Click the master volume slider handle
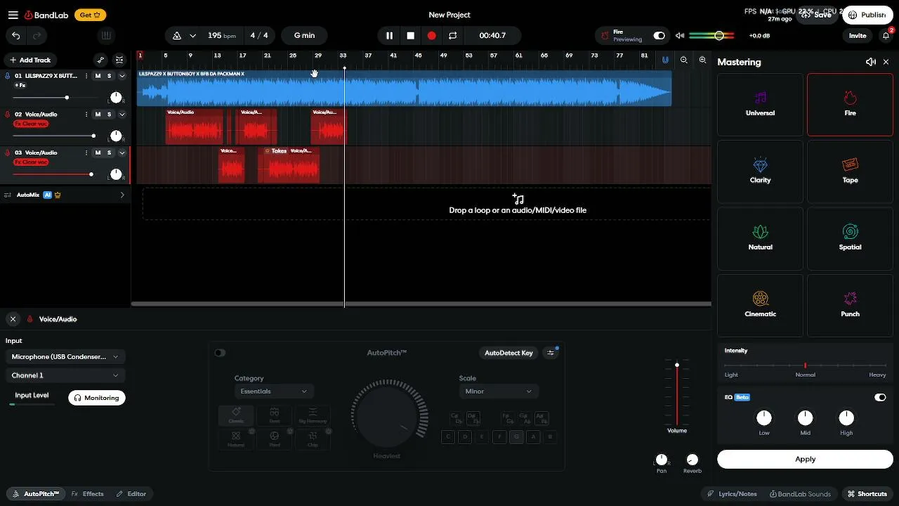 point(718,36)
